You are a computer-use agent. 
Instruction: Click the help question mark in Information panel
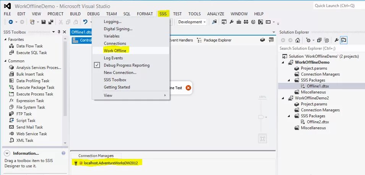(63, 153)
